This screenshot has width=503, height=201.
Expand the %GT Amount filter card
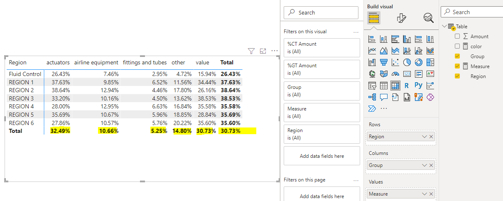(x=321, y=69)
